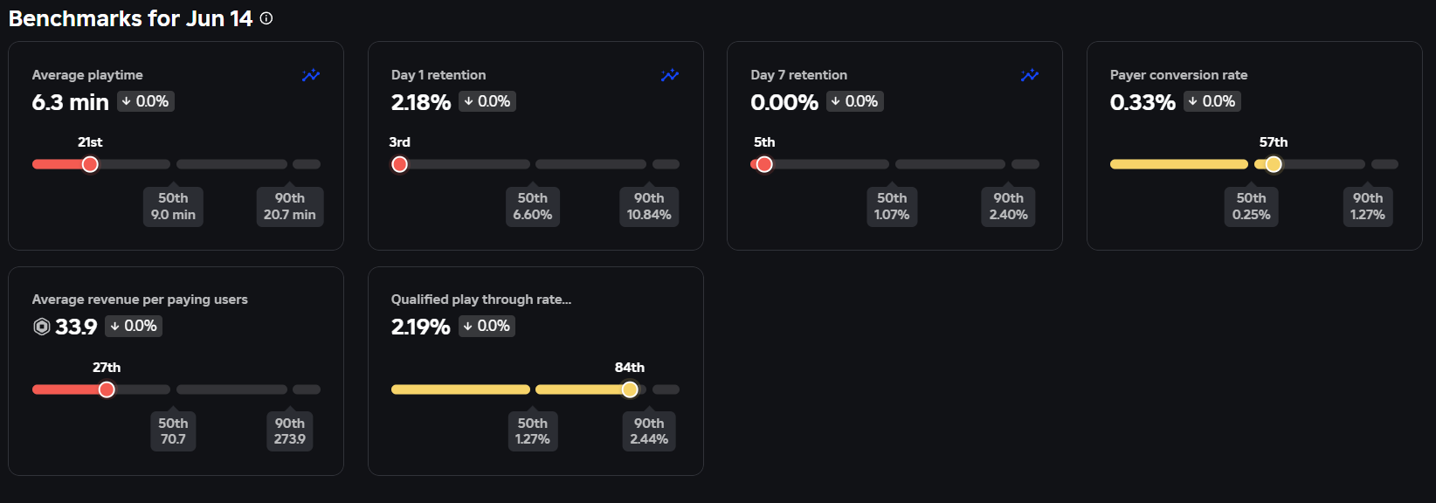Click the 50th 70.7 benchmark label
The height and width of the screenshot is (503, 1436).
point(173,431)
